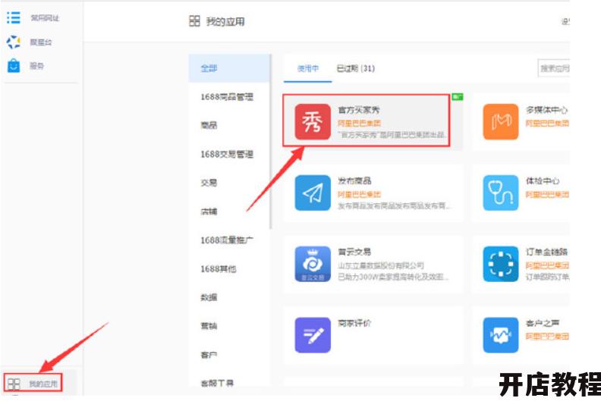This screenshot has width=601, height=420.
Task: Select the 交易 category
Action: coord(209,183)
